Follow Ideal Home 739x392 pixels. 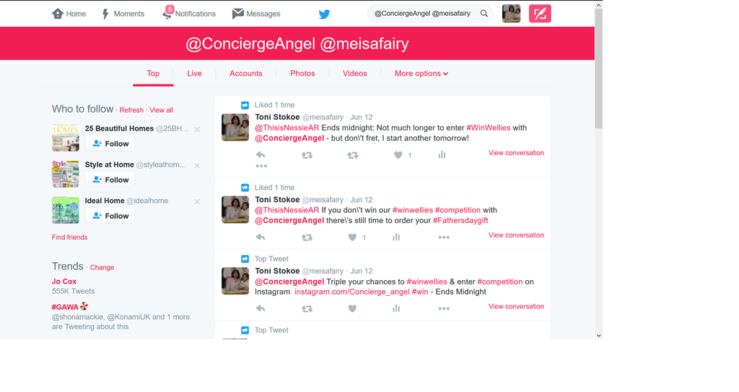[x=110, y=216]
